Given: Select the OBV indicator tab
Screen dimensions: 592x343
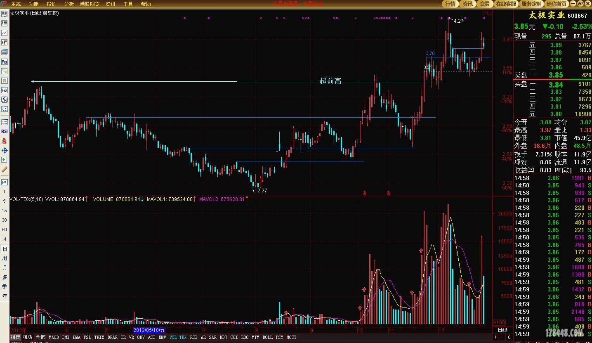Looking at the screenshot, I should [141, 337].
